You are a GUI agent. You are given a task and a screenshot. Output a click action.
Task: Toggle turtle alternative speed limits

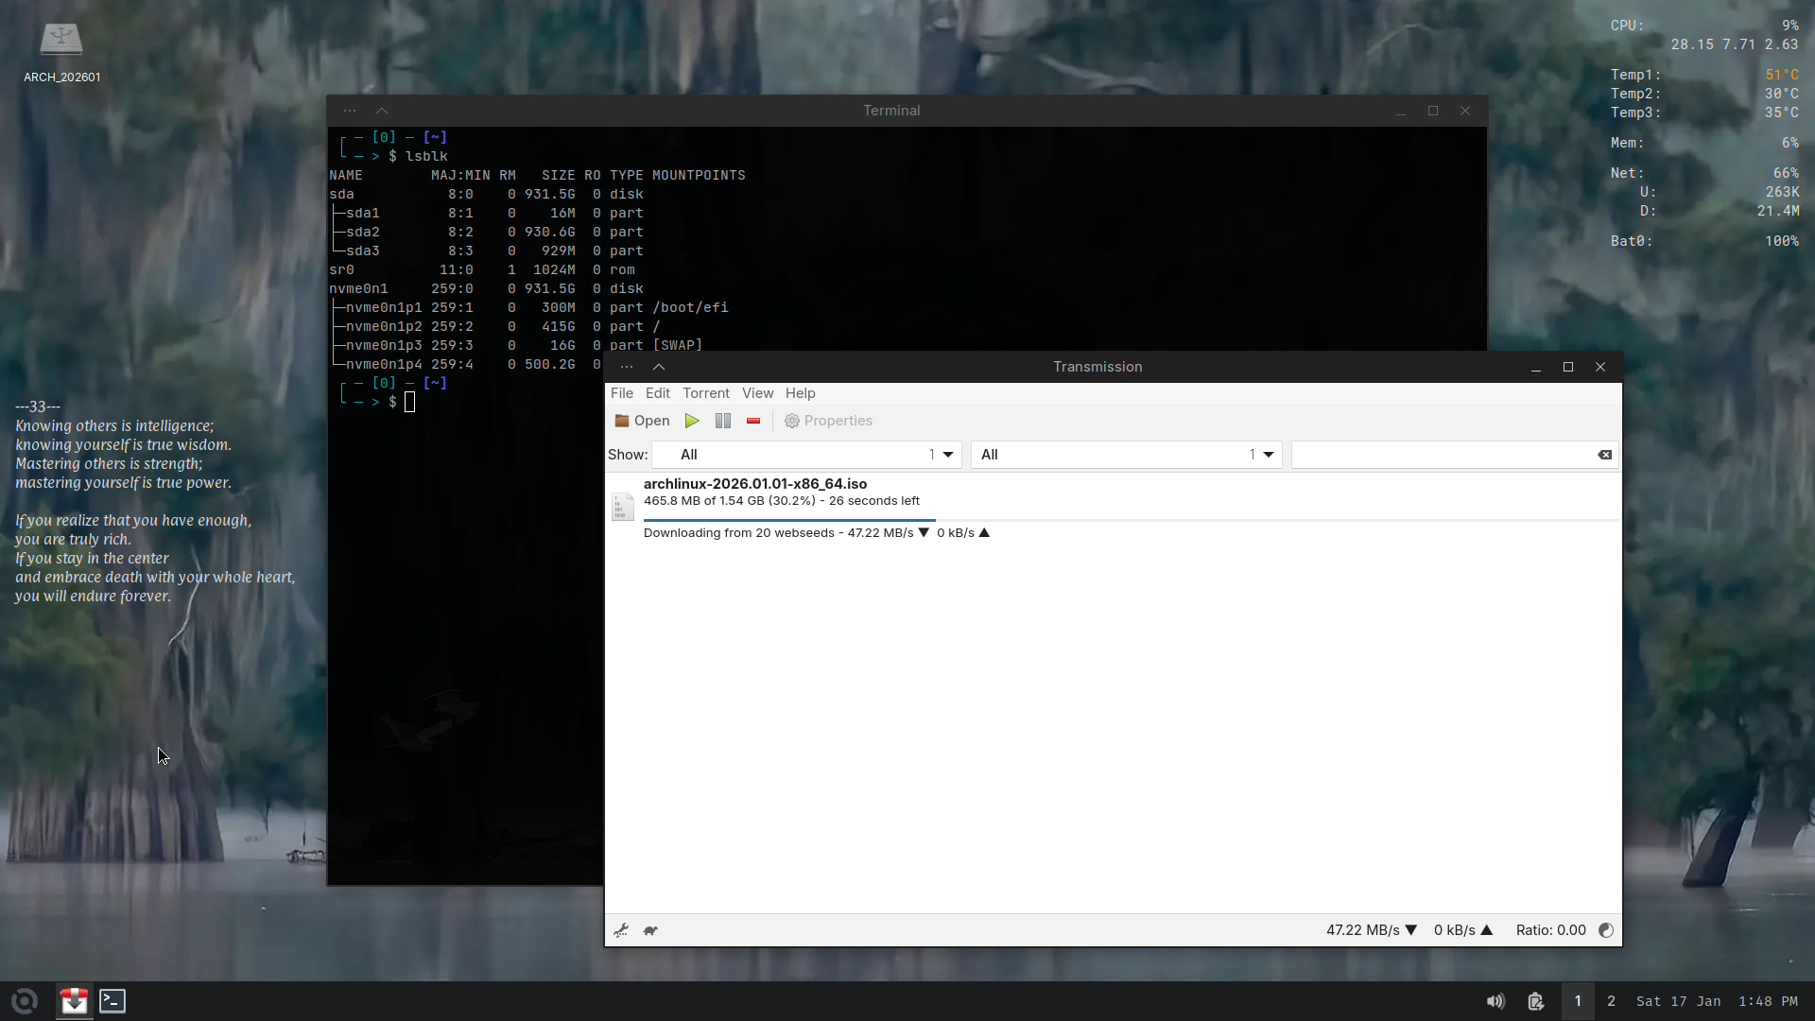[650, 930]
